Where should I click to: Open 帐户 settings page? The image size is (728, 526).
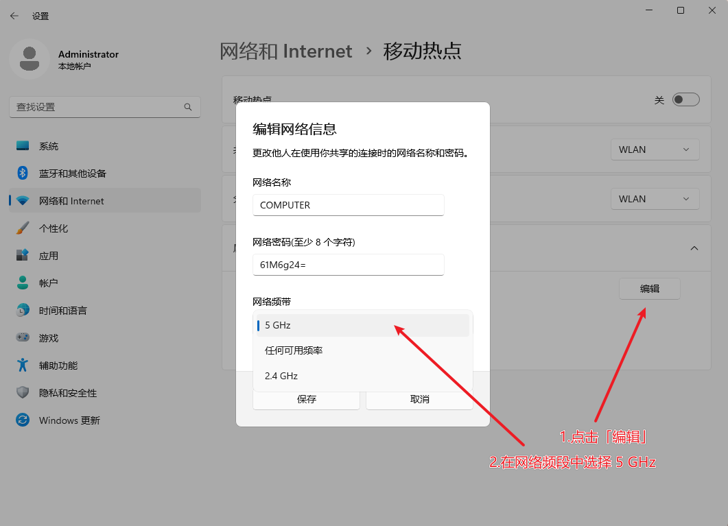coord(105,283)
